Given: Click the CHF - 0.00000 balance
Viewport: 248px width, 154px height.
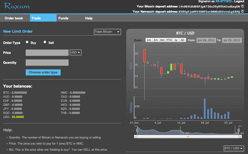Looking at the screenshot, I should (x=13, y=101).
